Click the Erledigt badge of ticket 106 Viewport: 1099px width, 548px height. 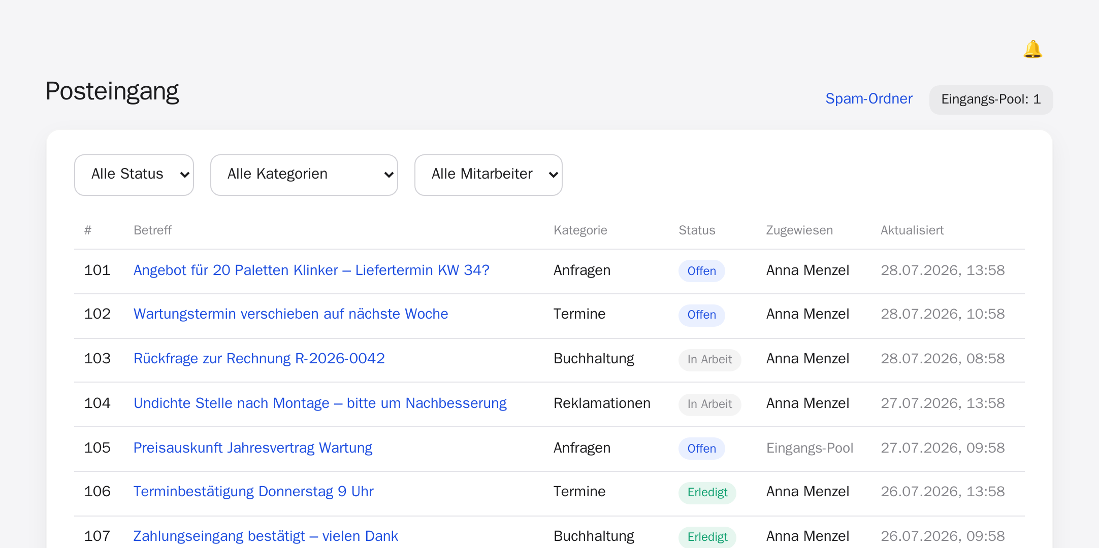click(x=707, y=492)
